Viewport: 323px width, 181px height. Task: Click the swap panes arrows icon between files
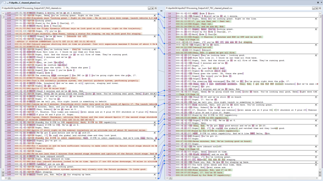click(x=161, y=11)
